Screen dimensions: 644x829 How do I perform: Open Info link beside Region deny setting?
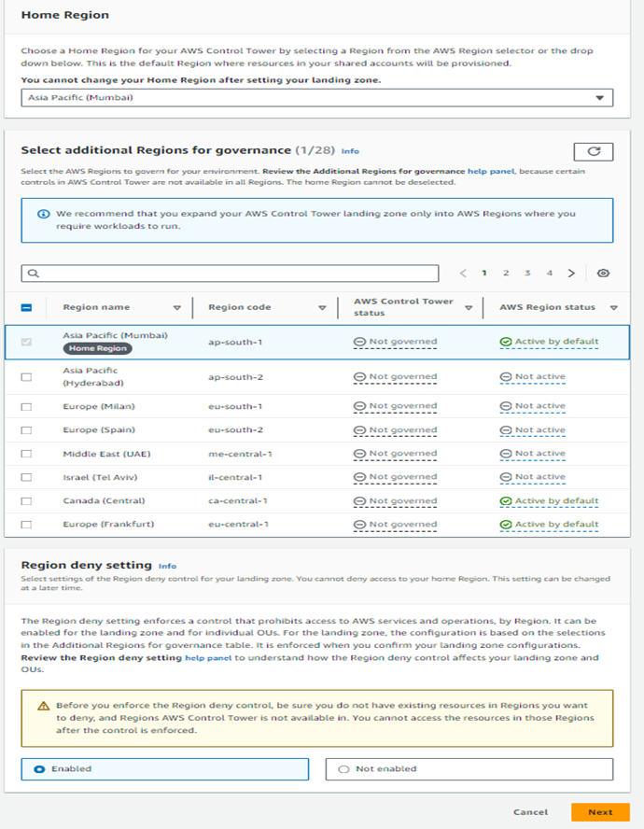tap(168, 567)
